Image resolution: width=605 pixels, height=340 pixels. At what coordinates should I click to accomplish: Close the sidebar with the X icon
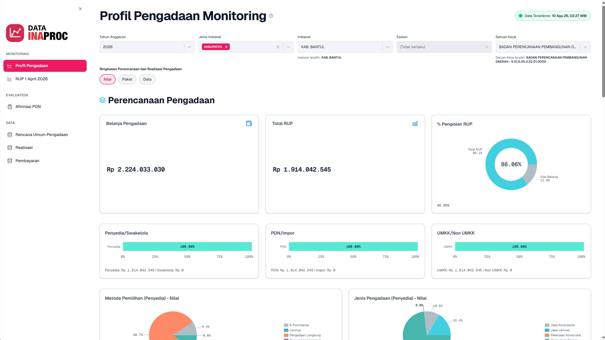[80, 9]
